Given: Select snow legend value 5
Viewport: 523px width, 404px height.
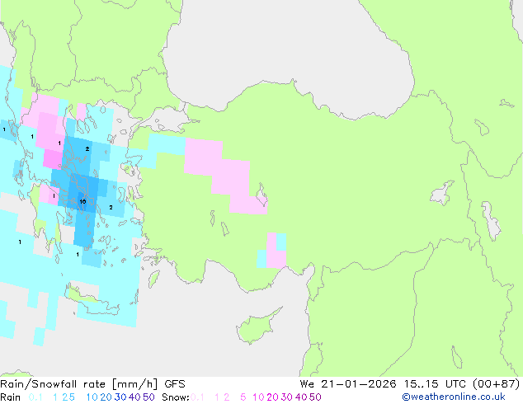Looking at the screenshot, I should pyautogui.click(x=243, y=397).
